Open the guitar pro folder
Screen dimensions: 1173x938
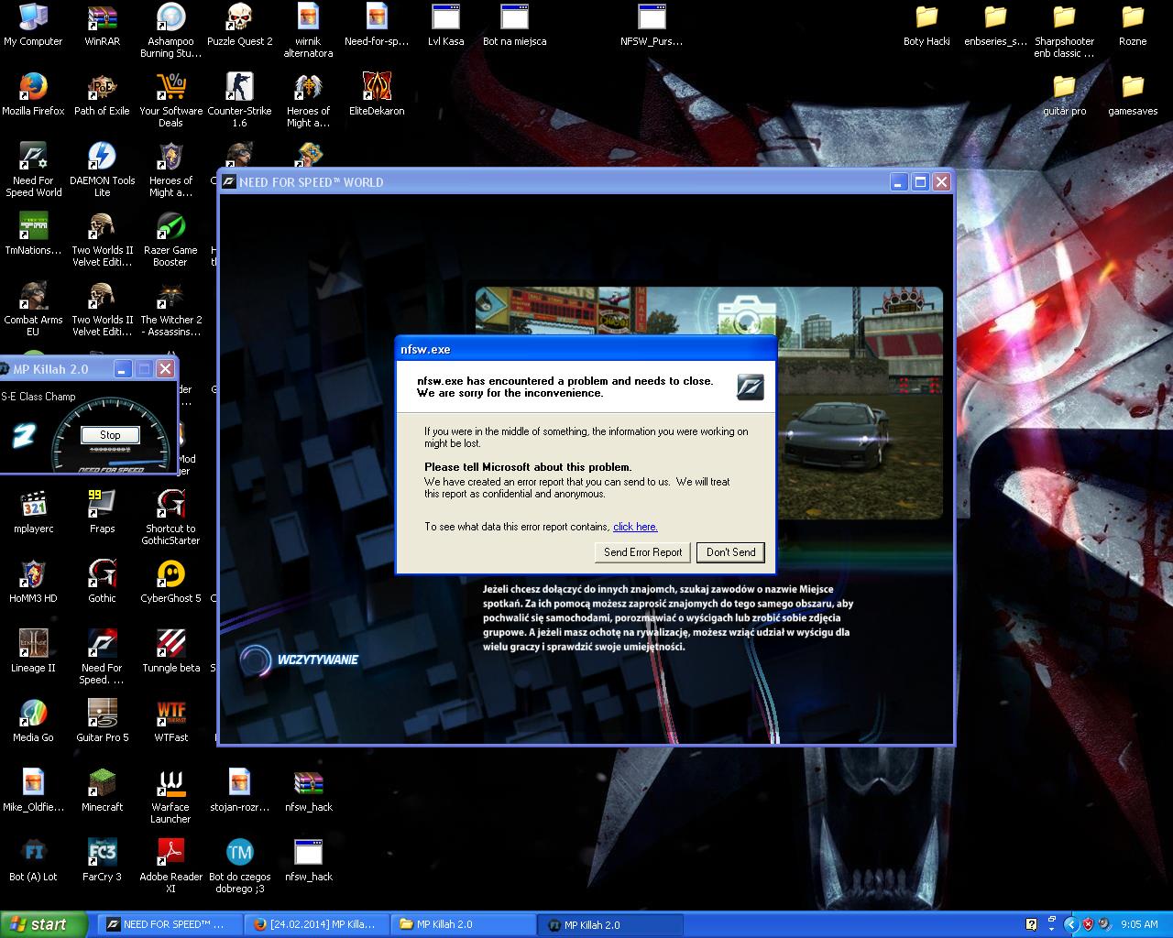point(1064,94)
